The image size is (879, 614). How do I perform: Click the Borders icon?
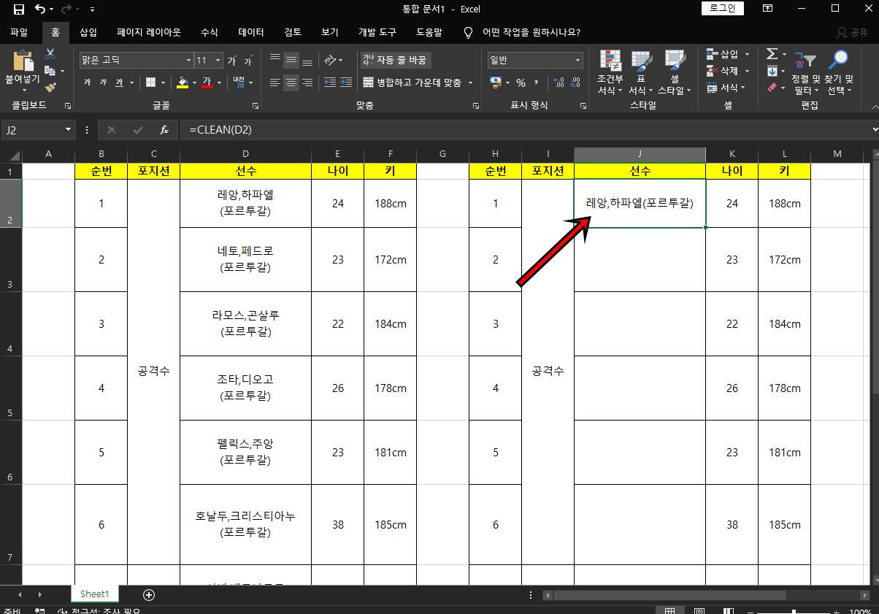(x=150, y=82)
